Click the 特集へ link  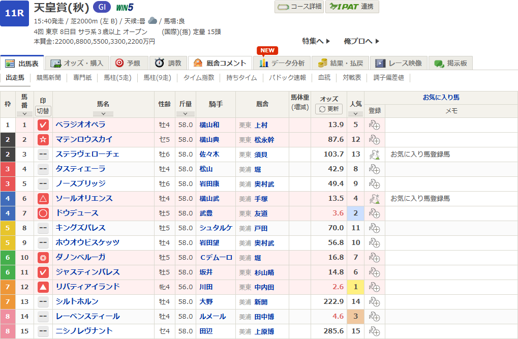coord(313,40)
